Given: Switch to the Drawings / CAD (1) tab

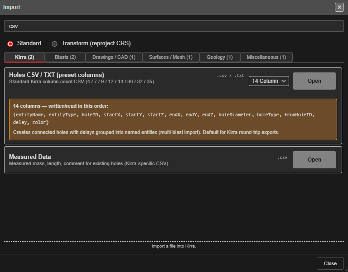Looking at the screenshot, I should coord(114,57).
